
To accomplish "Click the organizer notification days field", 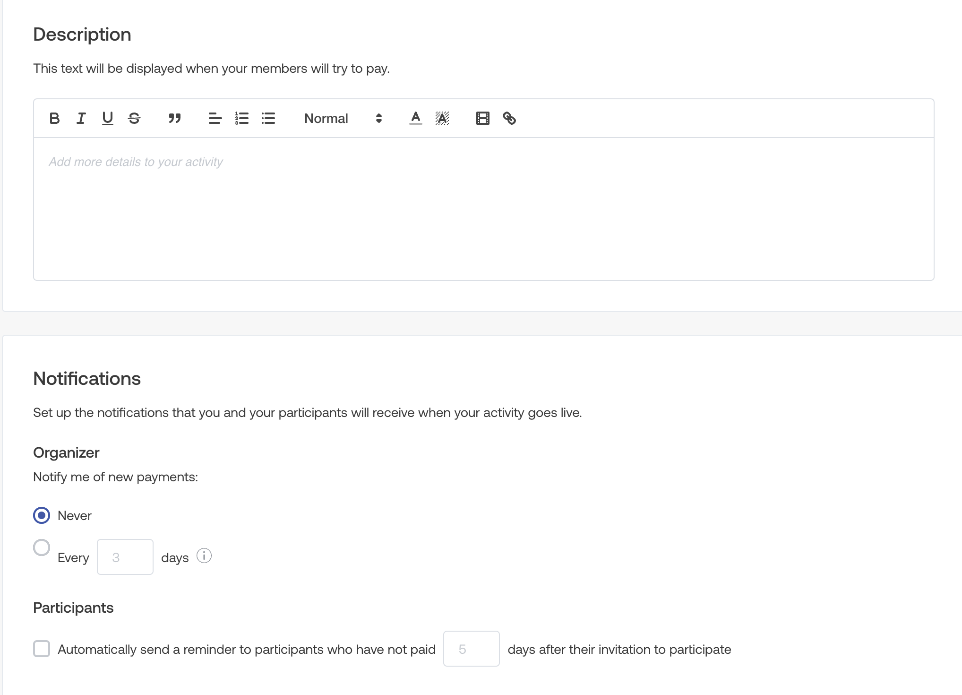I will click(125, 557).
